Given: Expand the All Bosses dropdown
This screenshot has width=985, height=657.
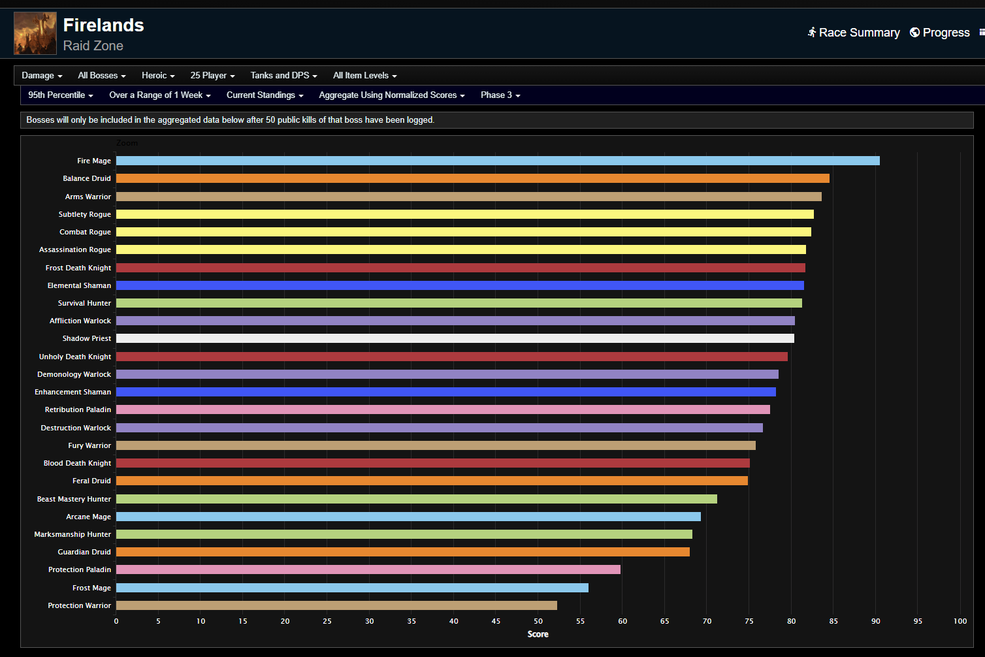Looking at the screenshot, I should coord(102,75).
